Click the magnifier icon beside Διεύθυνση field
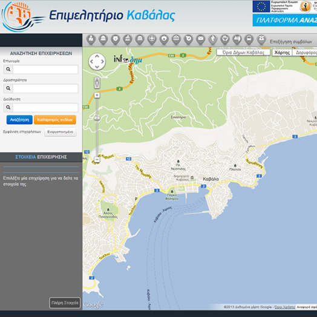This screenshot has width=317, height=317. (x=8, y=107)
